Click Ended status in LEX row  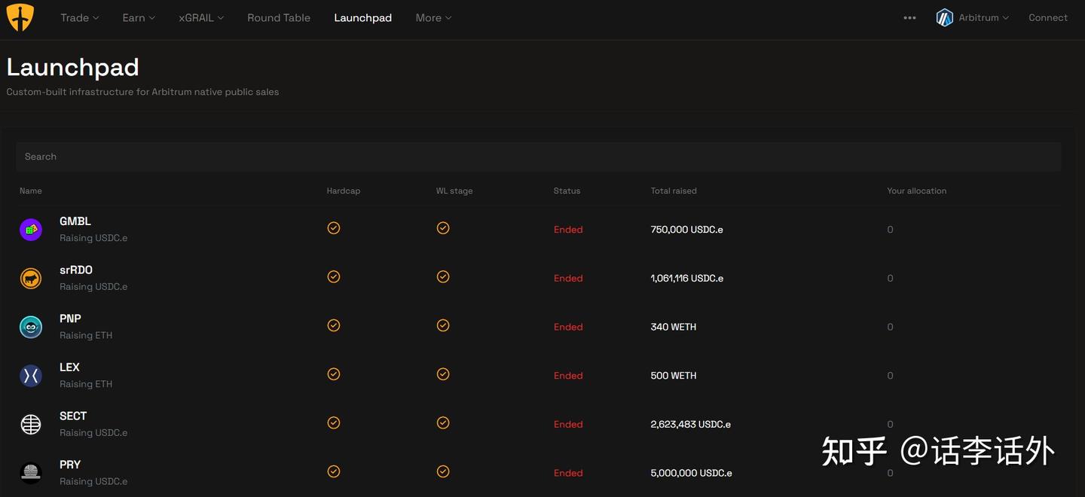(568, 376)
